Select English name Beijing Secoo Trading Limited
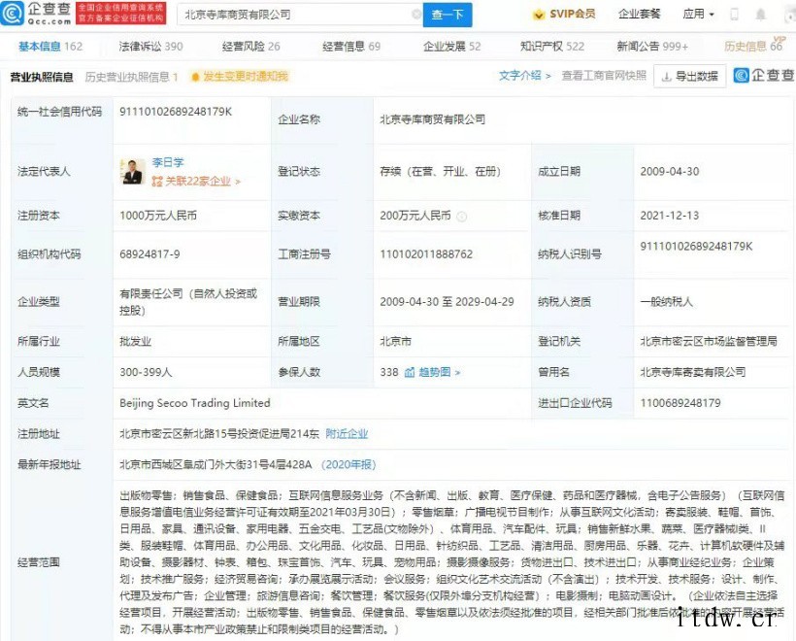The width and height of the screenshot is (796, 641). 195,403
